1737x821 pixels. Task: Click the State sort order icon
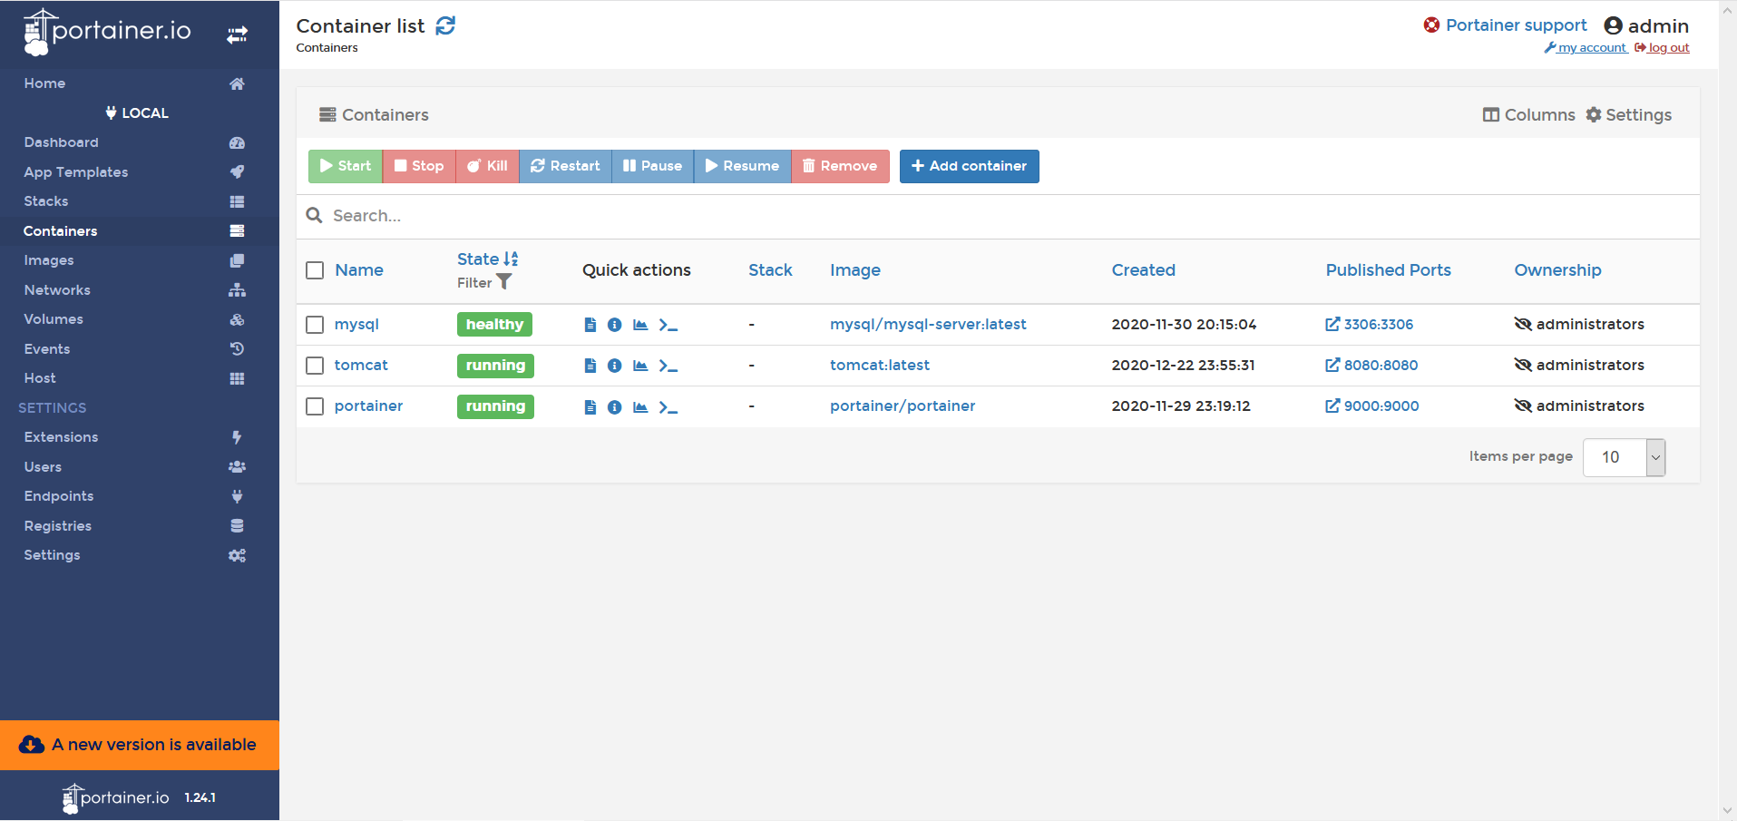(511, 259)
